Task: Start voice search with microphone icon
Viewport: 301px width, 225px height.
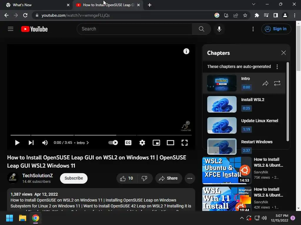Action: (x=219, y=29)
